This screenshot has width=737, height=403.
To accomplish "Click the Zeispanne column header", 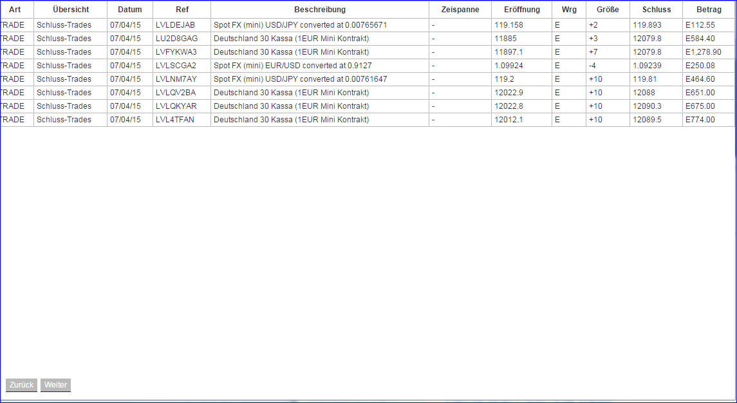I will [x=459, y=9].
